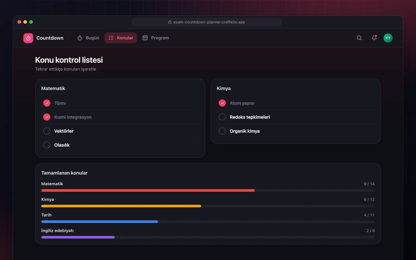Screen dimensions: 416x260
Task: Click the Matematik card heading
Action: 53,88
